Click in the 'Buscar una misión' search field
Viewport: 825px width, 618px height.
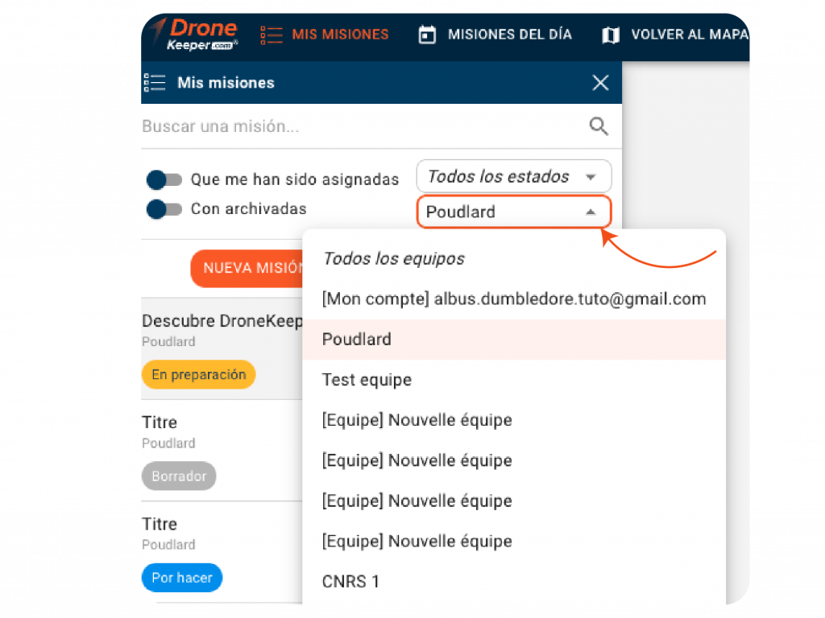click(x=363, y=126)
